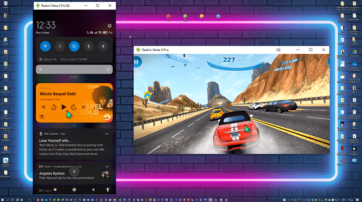Click the lap timer 00:01.452
The width and height of the screenshot is (362, 202).
coord(283,68)
